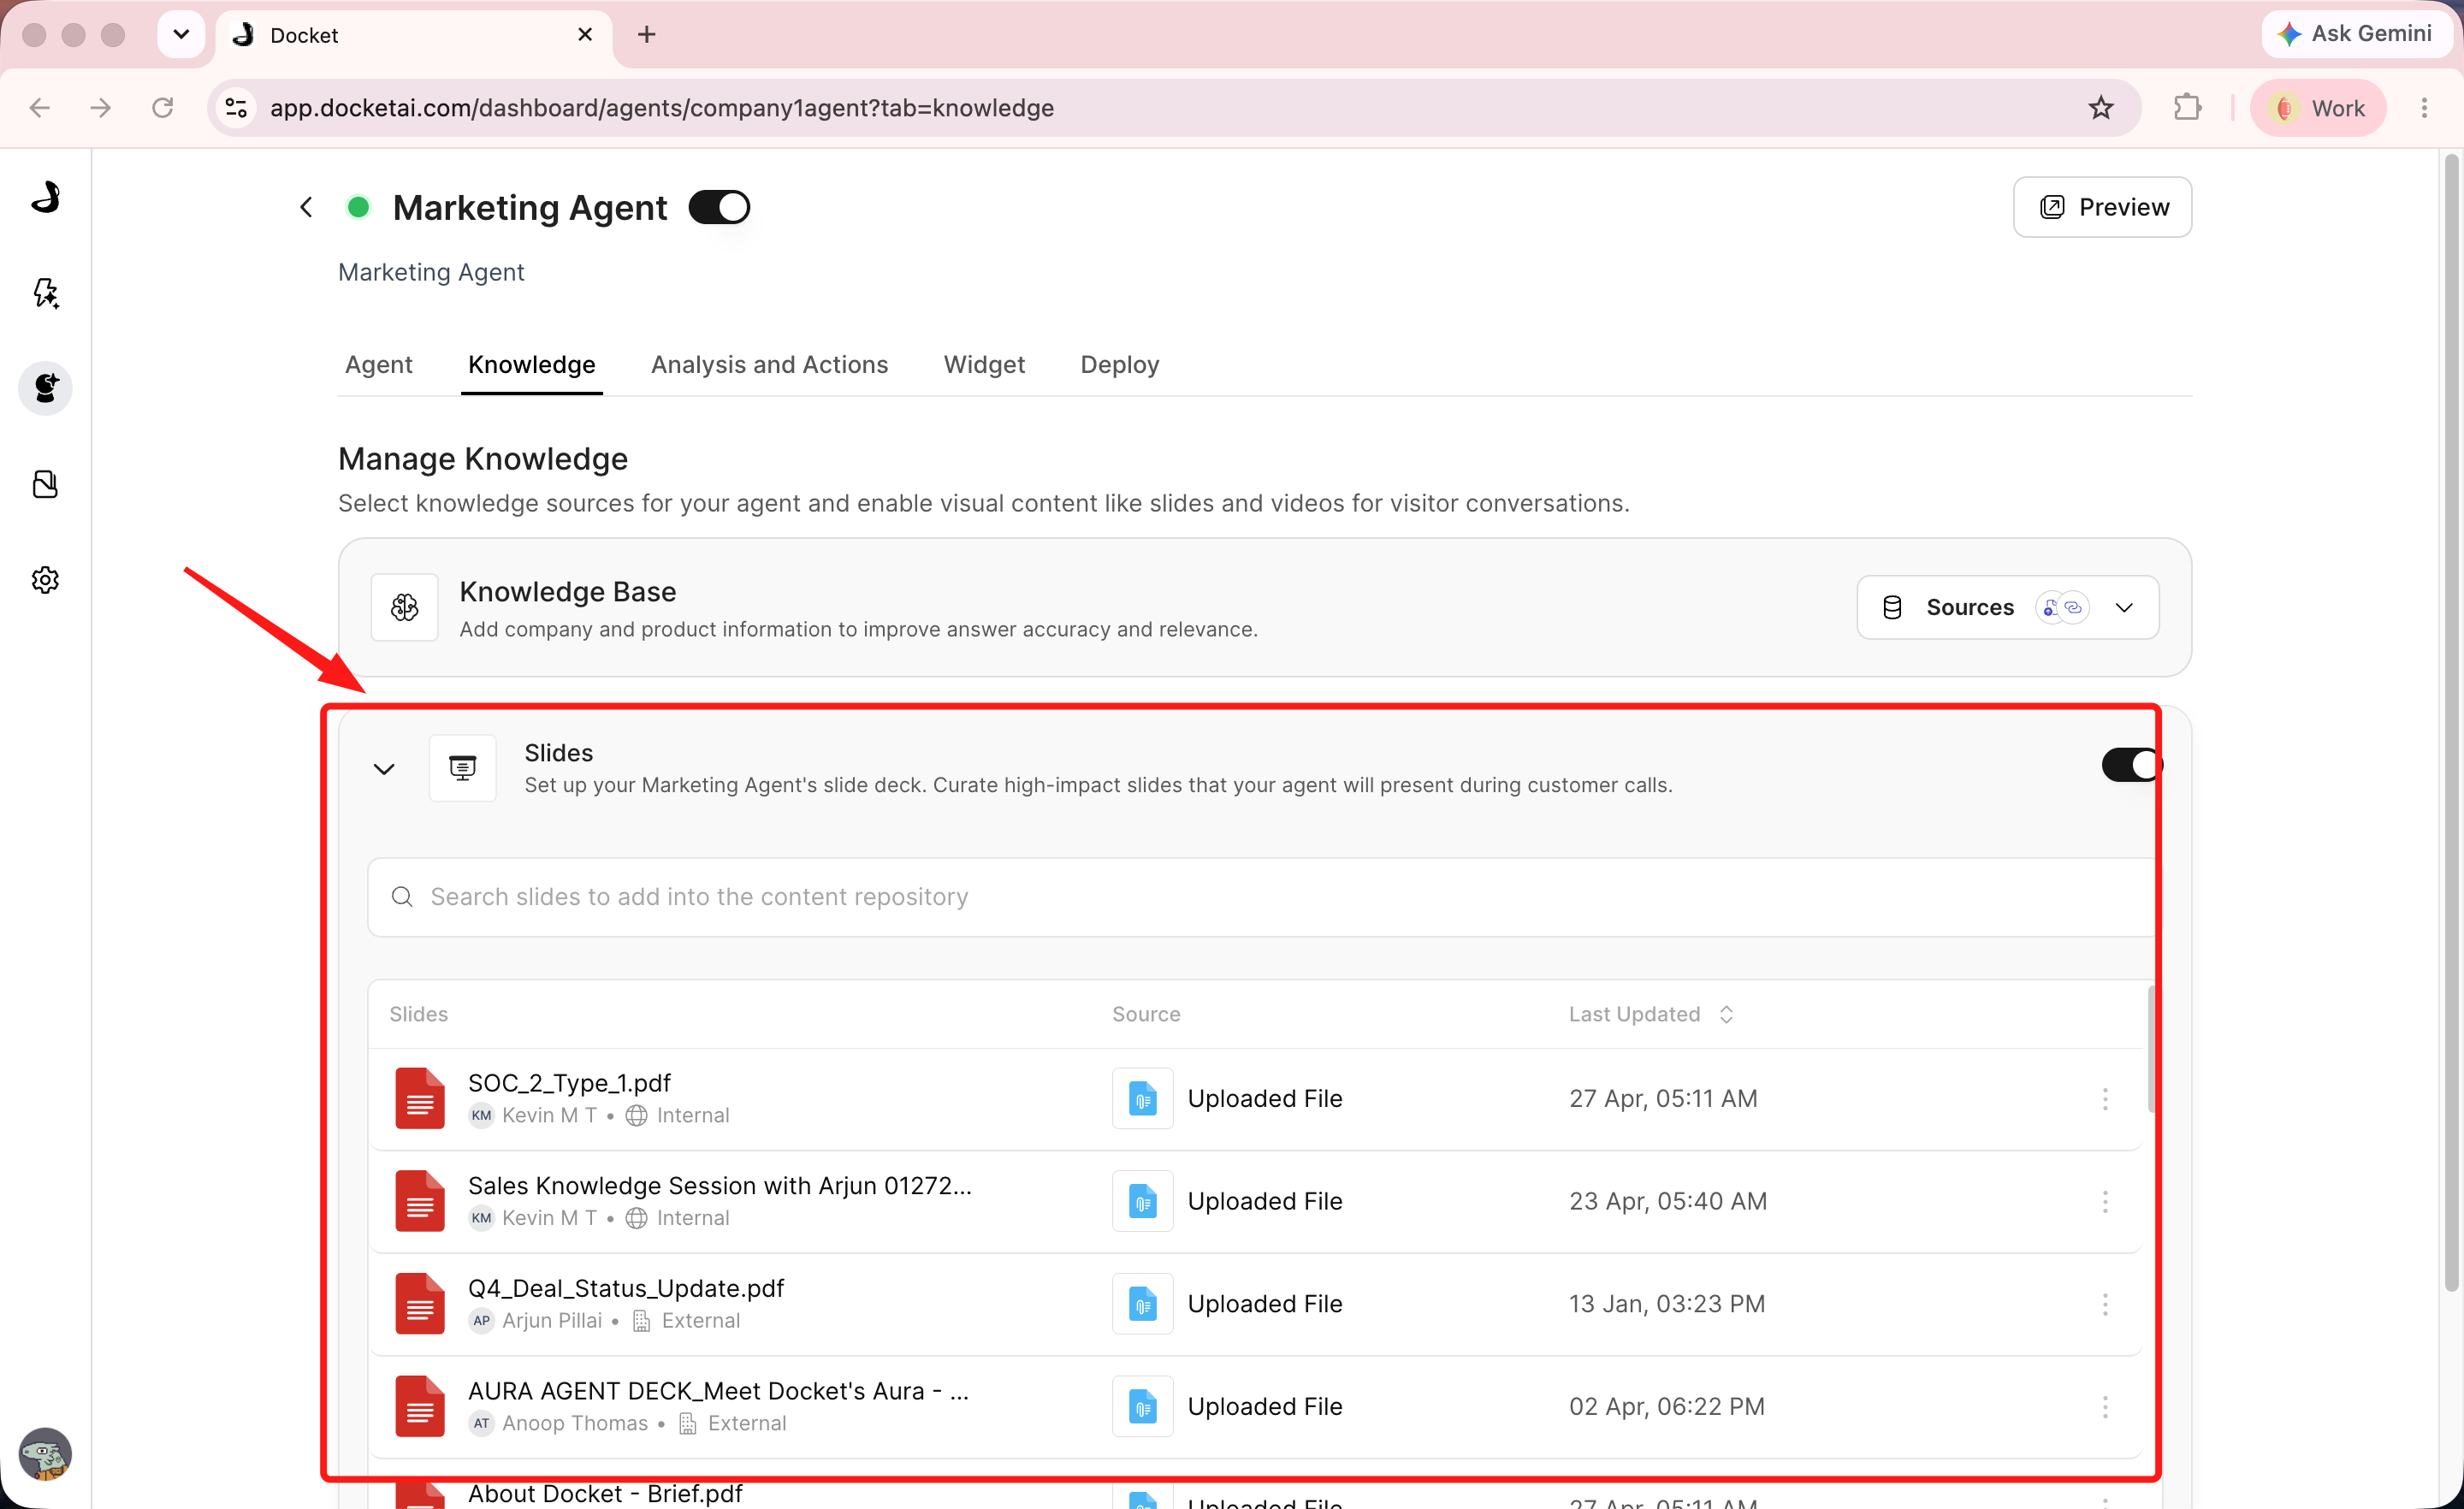Viewport: 2464px width, 1509px height.
Task: Open more options for SOC_2_Type_1.pdf
Action: (2105, 1099)
